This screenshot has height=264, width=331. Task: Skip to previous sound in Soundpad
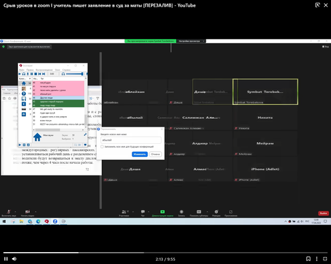(x=40, y=74)
